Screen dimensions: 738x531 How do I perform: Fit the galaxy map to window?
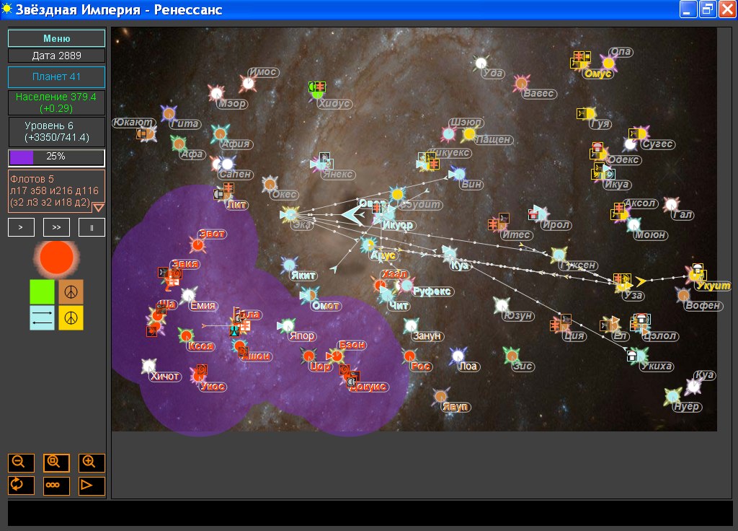[56, 462]
